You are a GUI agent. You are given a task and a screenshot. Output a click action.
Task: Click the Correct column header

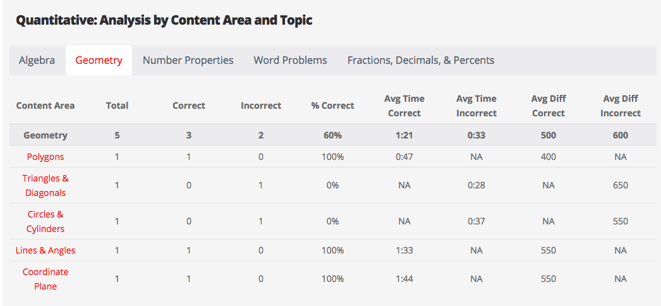pos(189,106)
